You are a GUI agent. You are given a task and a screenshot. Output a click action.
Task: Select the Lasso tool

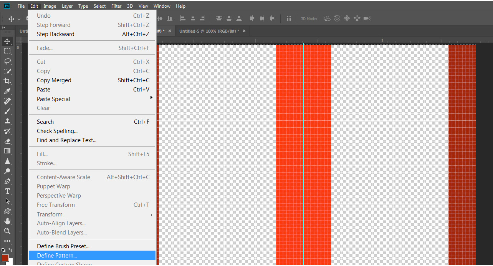pos(7,61)
